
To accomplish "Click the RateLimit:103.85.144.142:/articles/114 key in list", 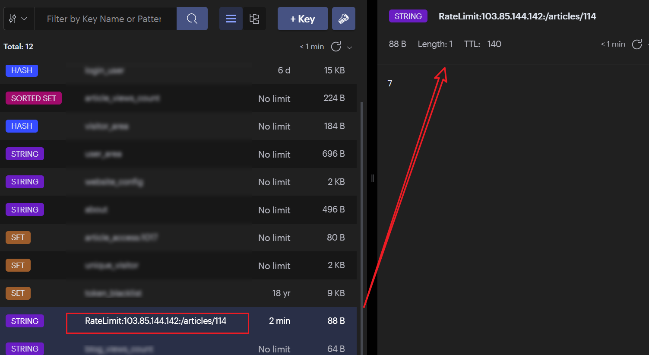I will 155,321.
